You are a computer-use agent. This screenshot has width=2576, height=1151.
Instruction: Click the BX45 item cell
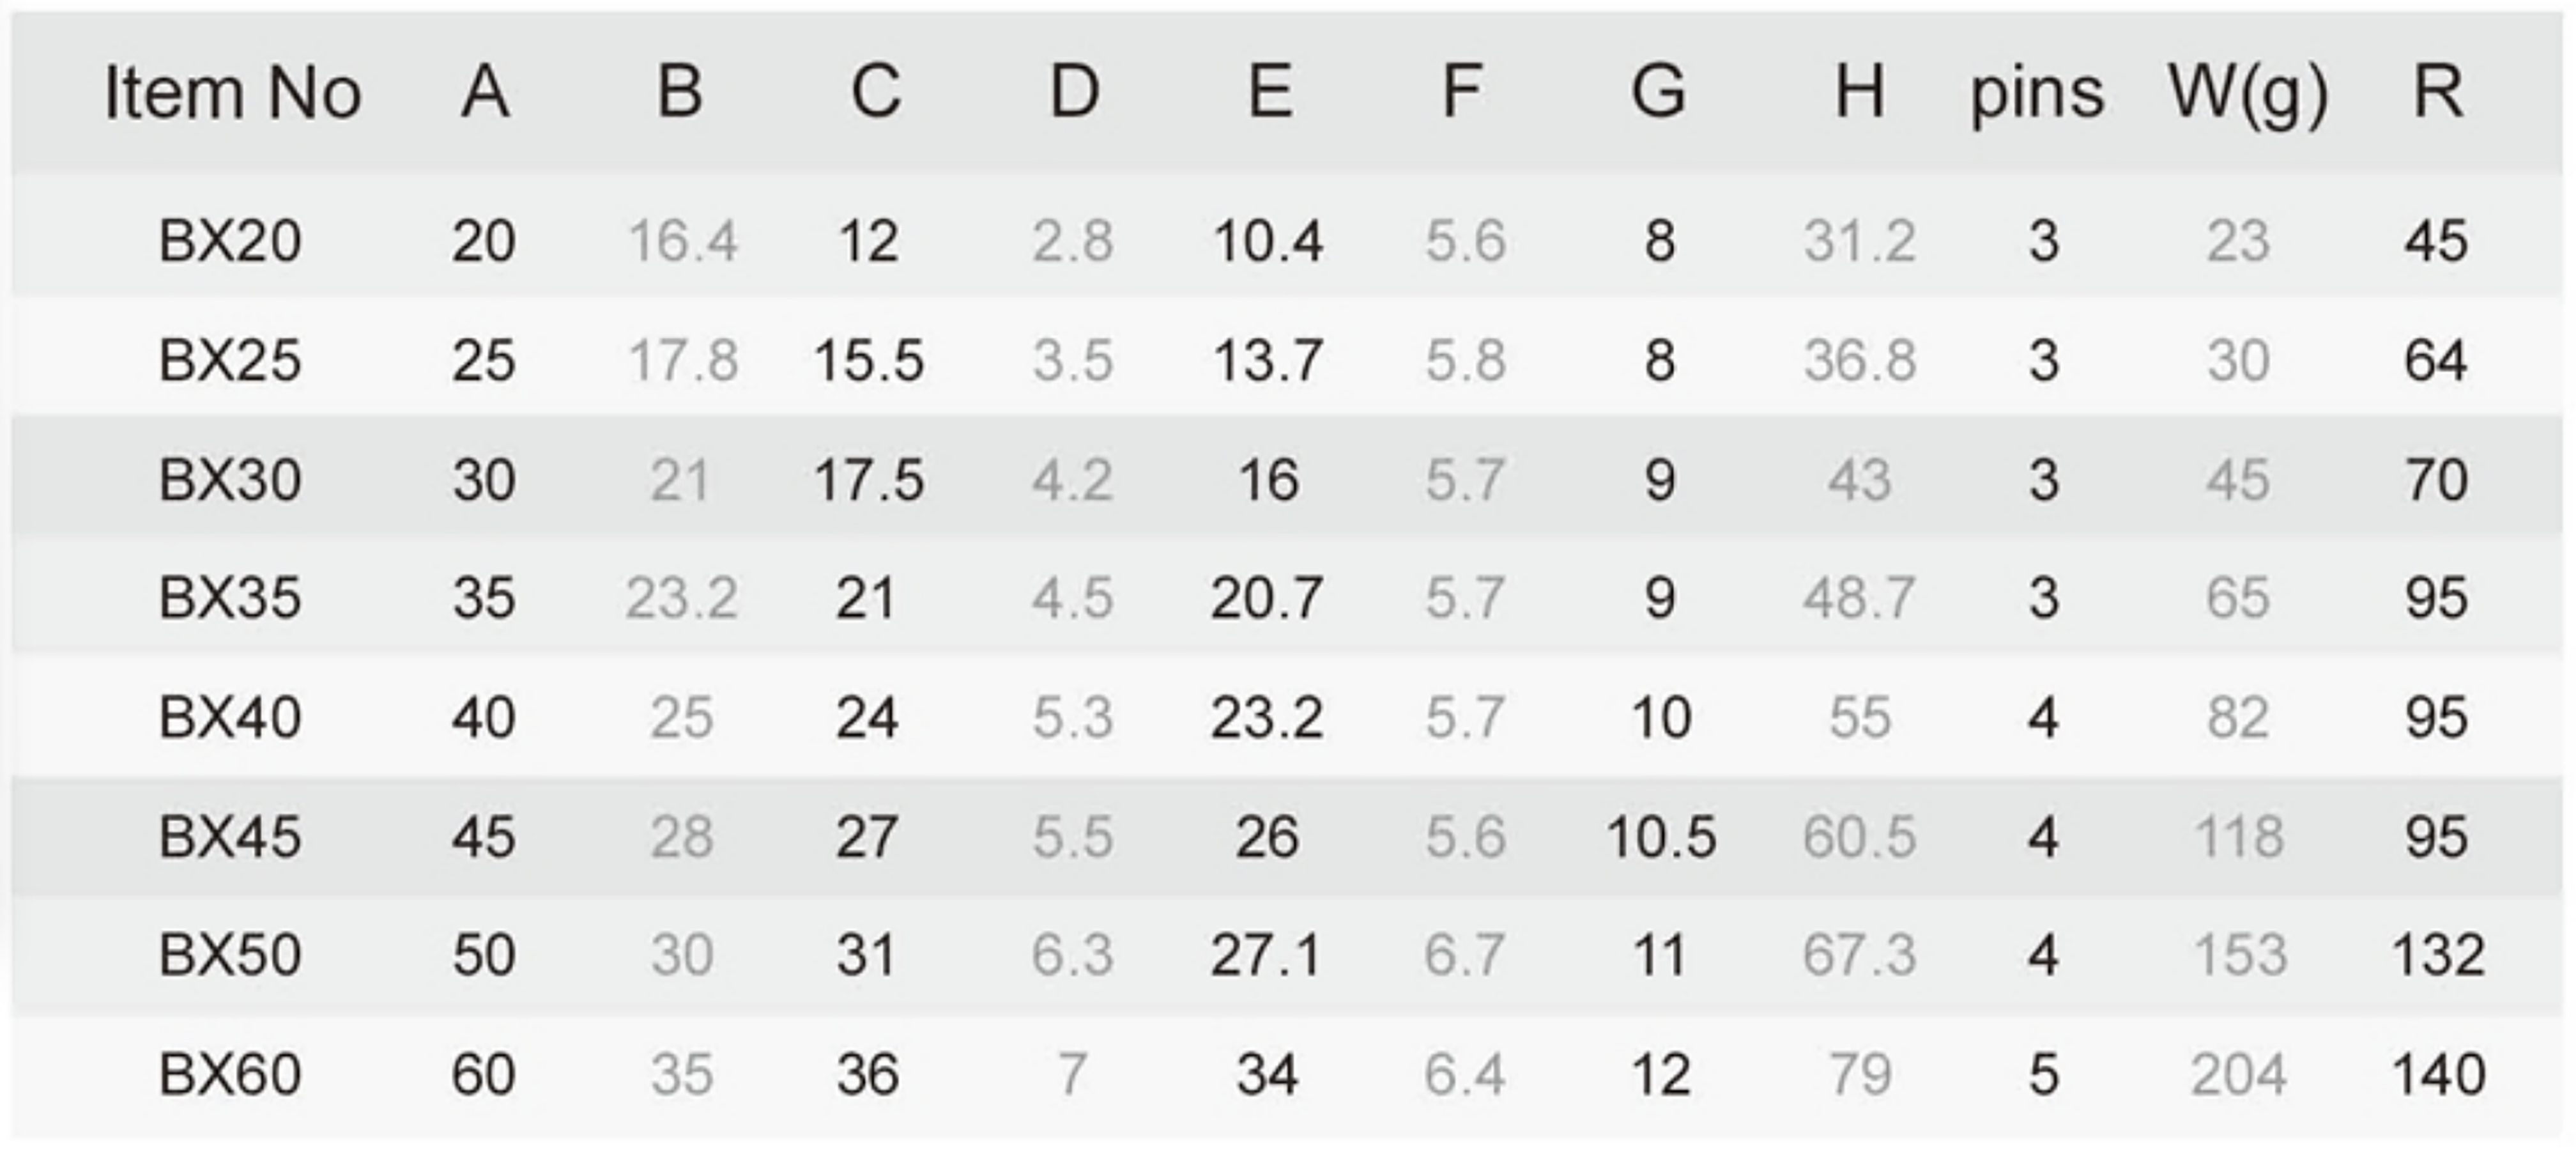coord(230,836)
